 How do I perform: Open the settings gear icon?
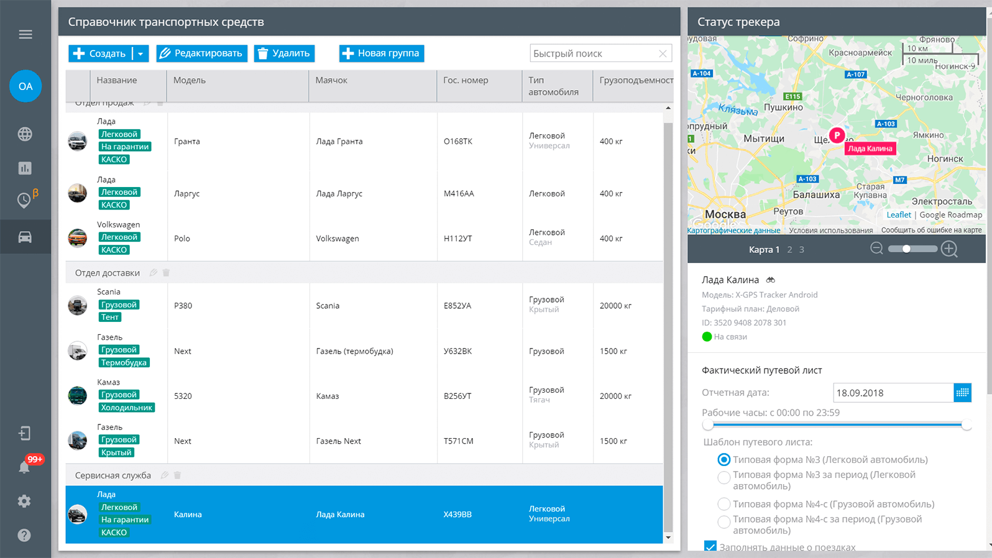pyautogui.click(x=24, y=501)
